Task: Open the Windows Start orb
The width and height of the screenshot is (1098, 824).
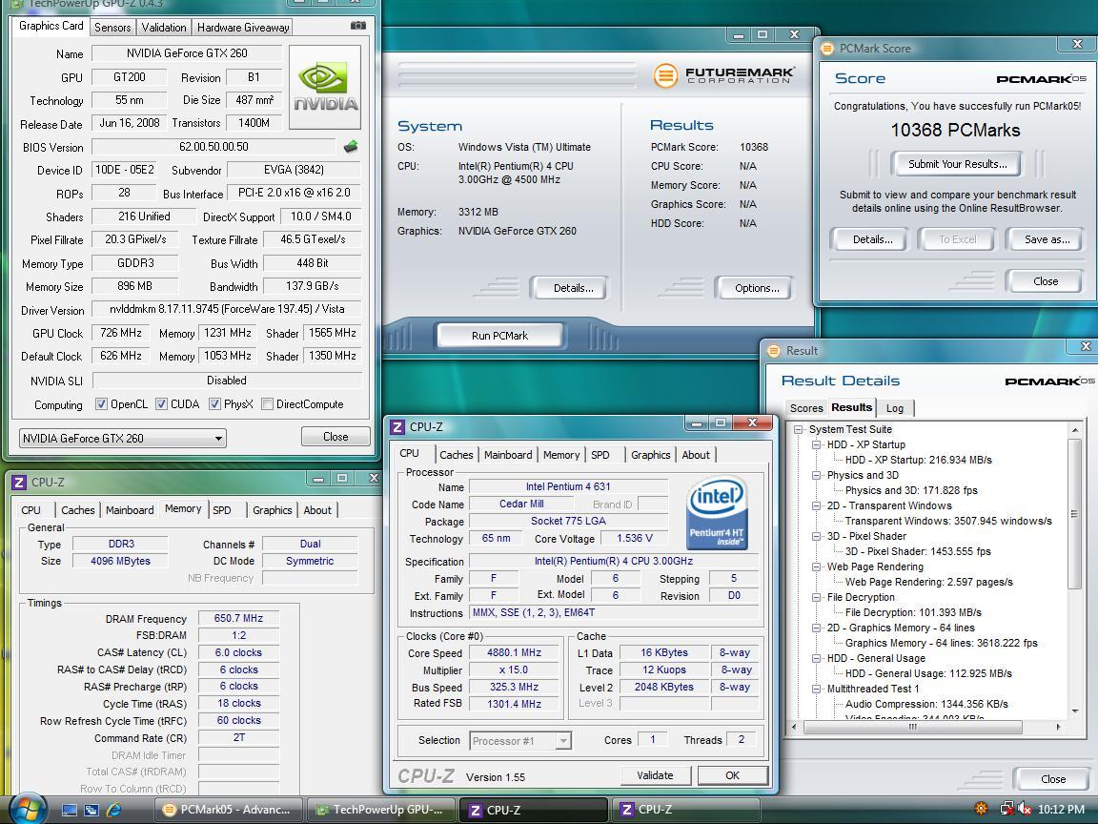Action: pos(28,808)
